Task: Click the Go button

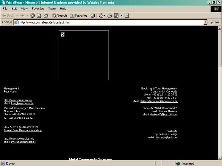Action: tap(215, 22)
